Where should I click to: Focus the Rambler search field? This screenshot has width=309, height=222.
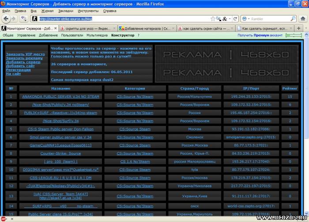pyautogui.click(x=270, y=19)
